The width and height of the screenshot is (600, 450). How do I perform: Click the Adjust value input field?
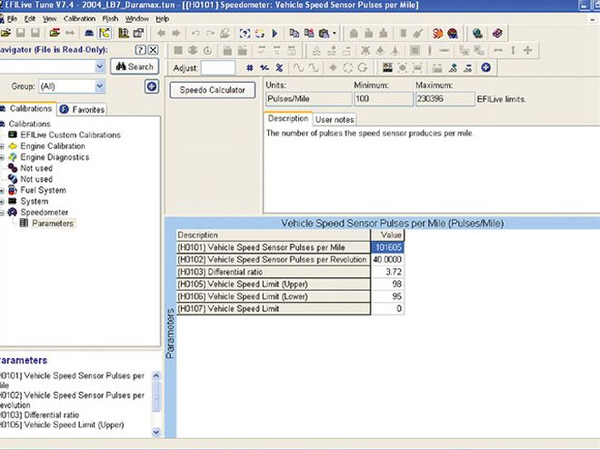pyautogui.click(x=218, y=68)
